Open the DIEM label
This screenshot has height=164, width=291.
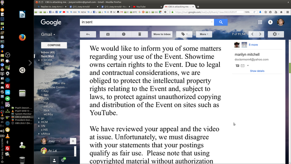(47, 64)
